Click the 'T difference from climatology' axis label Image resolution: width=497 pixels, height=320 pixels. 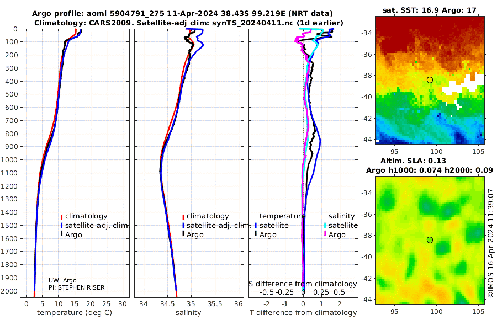[x=303, y=312]
